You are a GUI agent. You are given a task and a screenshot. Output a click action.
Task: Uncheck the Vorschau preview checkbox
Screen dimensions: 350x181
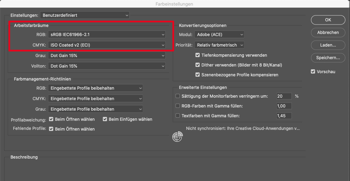point(313,72)
